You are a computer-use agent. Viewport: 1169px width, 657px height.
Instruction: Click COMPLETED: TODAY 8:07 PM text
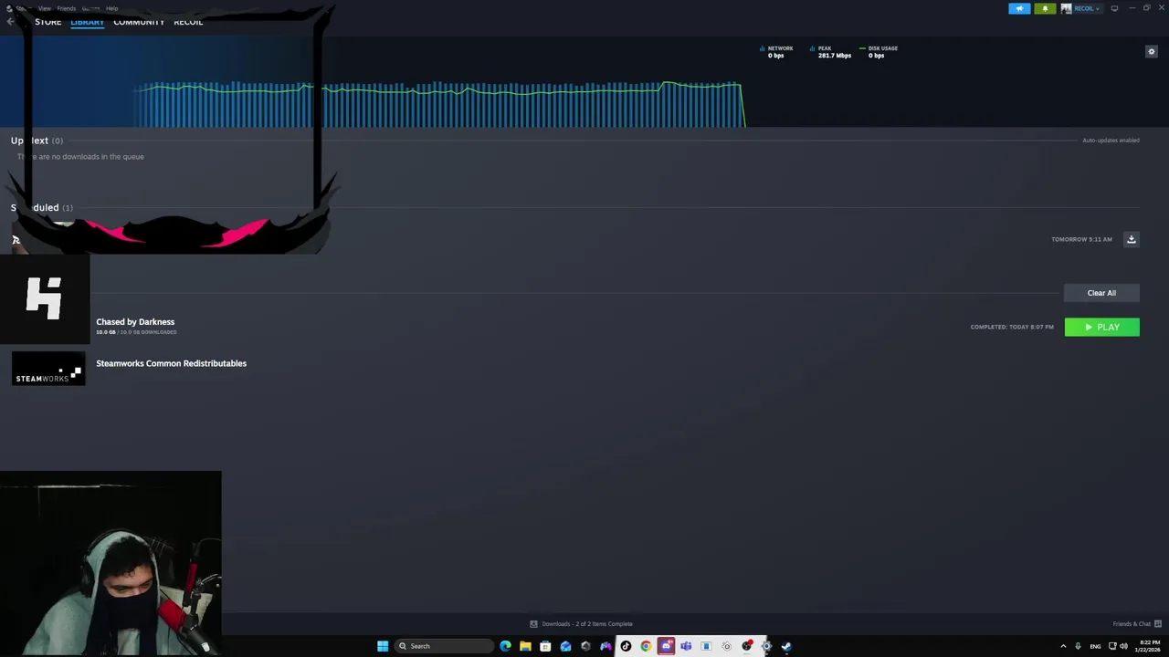click(x=1012, y=327)
